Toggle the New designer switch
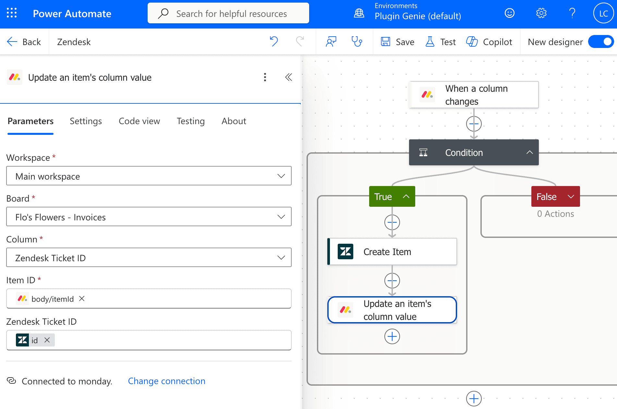The height and width of the screenshot is (409, 617). (x=601, y=42)
